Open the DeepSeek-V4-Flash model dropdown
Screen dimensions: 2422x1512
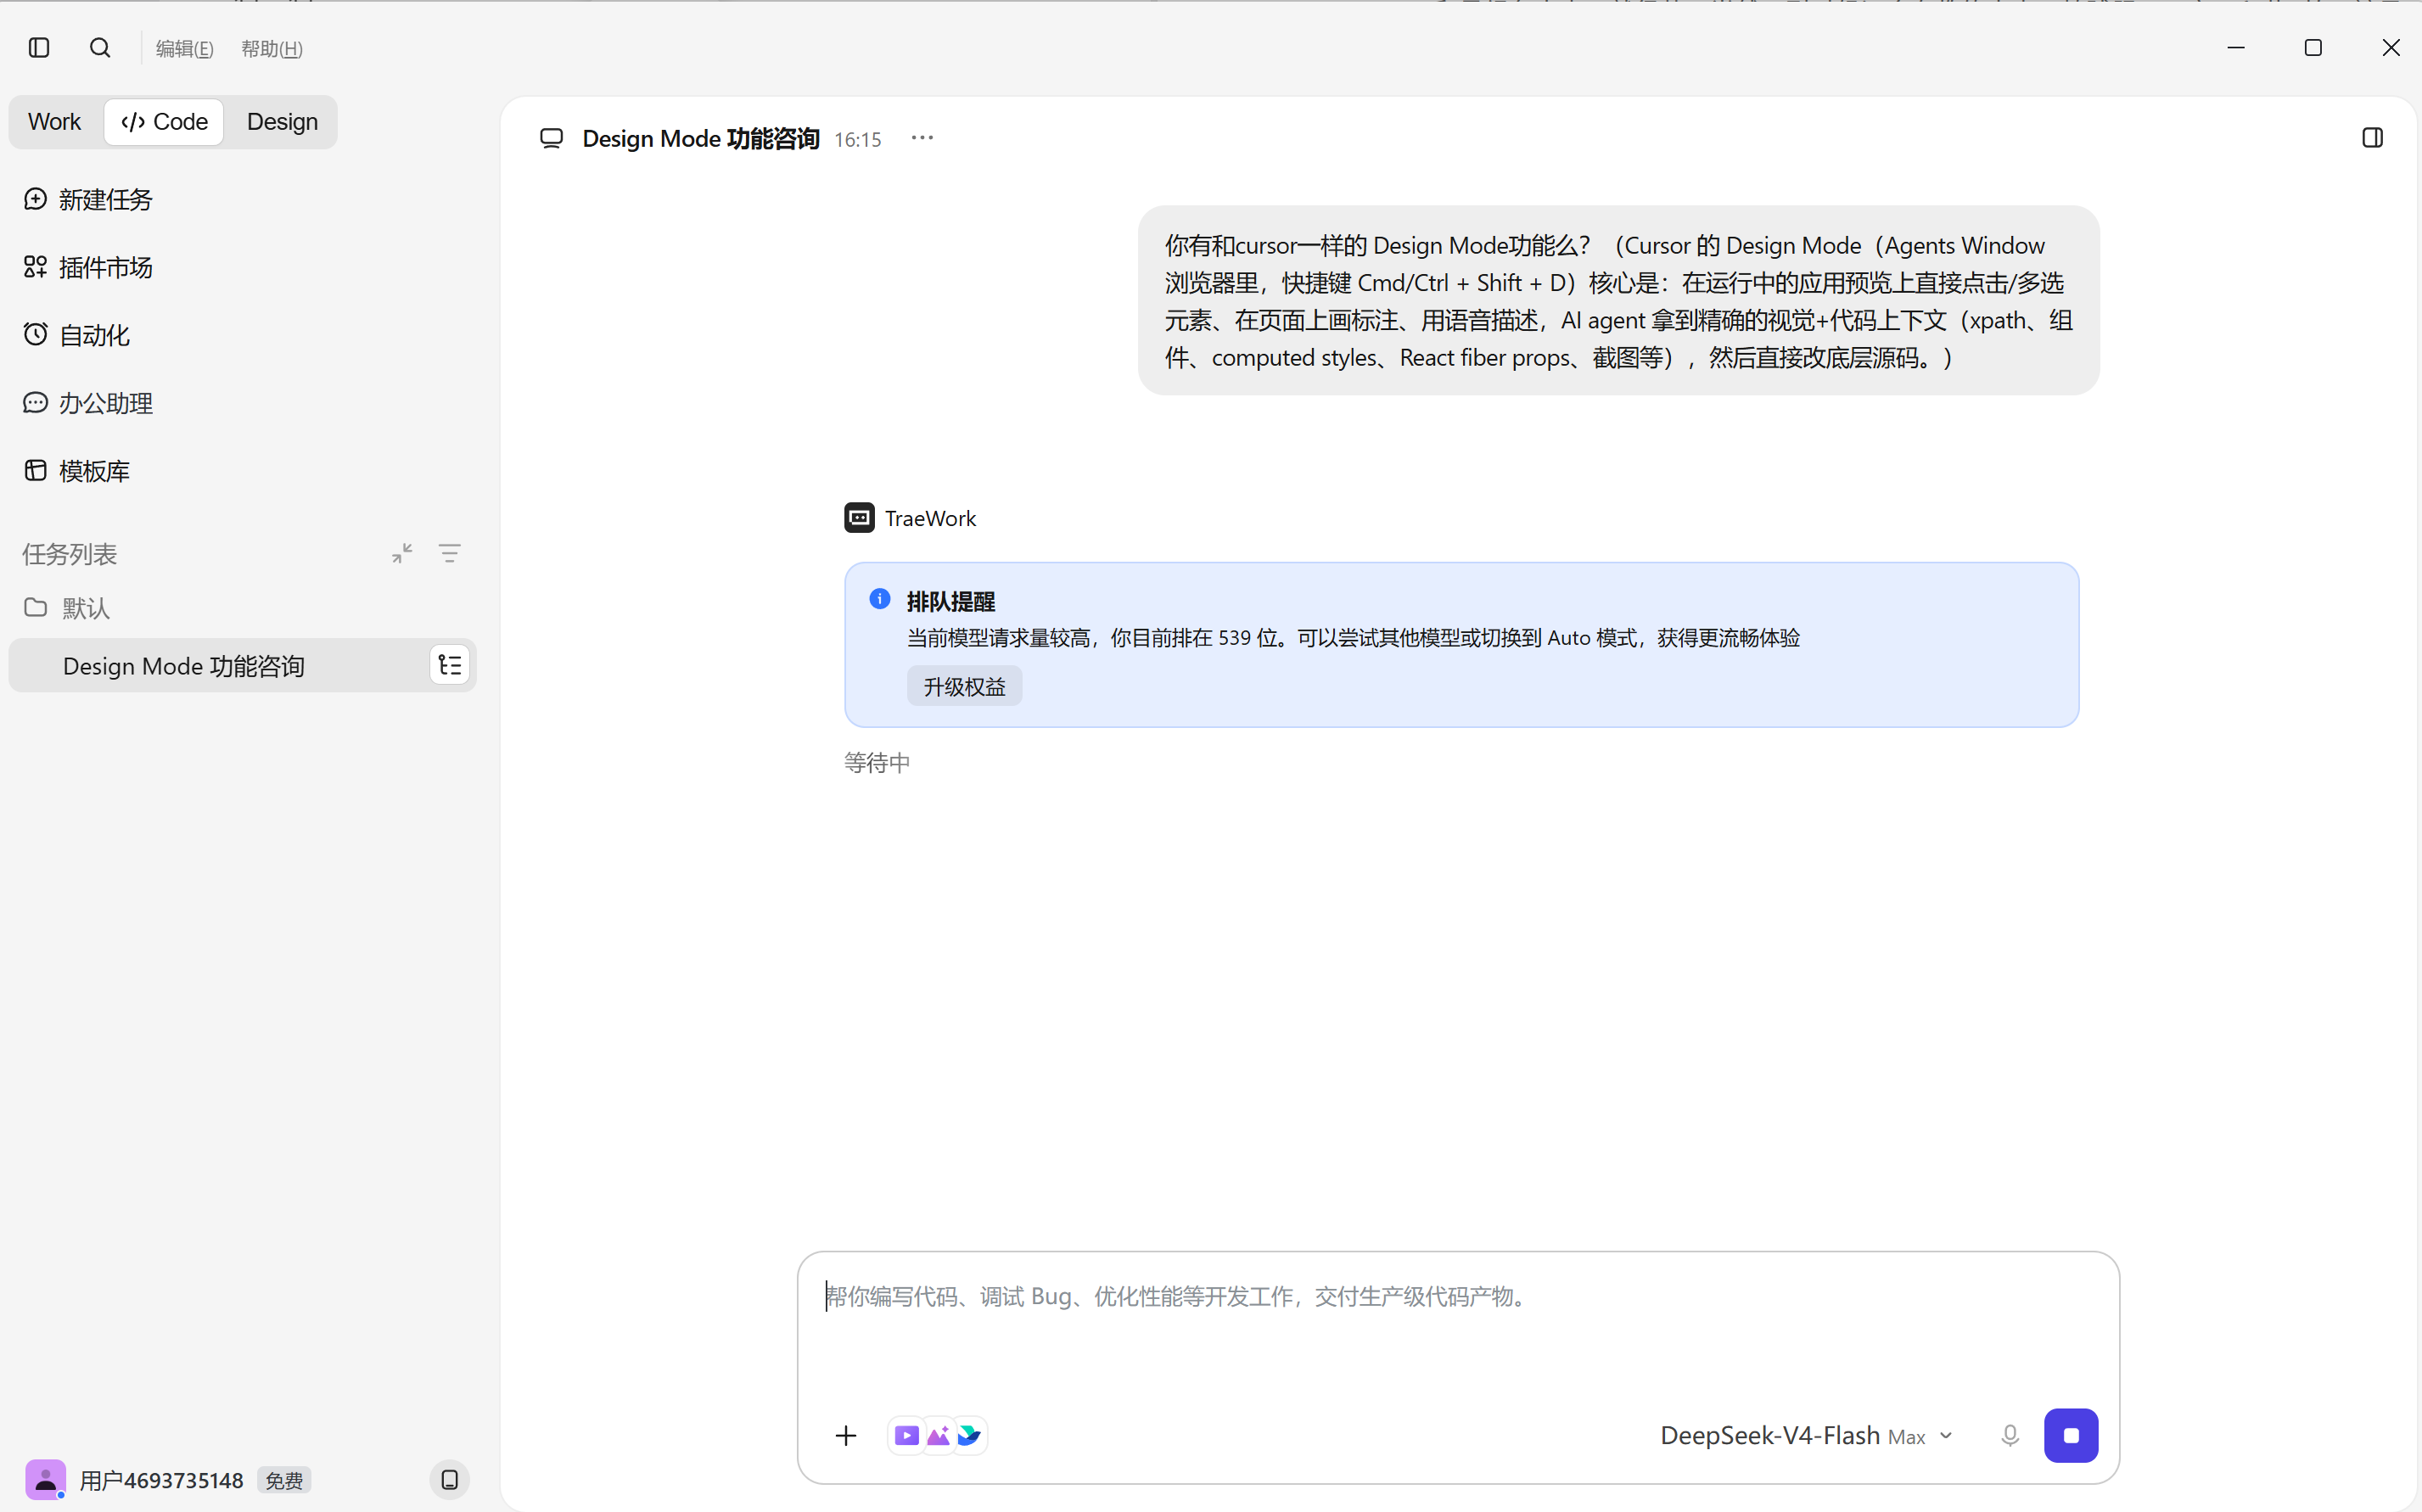click(1806, 1436)
